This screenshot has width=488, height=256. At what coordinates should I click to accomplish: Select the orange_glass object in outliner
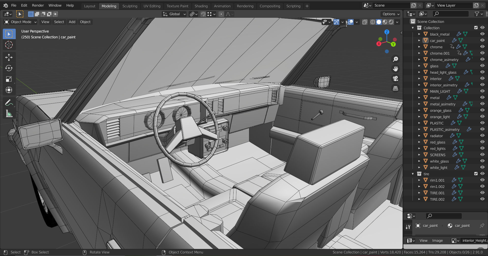[x=440, y=110]
